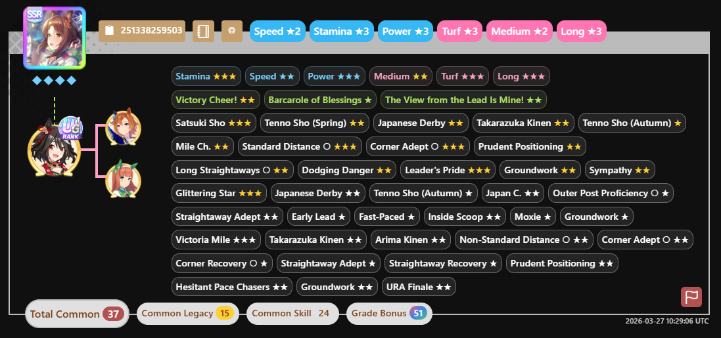Select the Long ★3 header filter tag
The width and height of the screenshot is (721, 338).
coord(582,32)
